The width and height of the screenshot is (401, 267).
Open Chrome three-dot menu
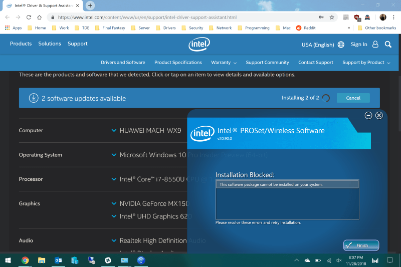click(x=393, y=17)
